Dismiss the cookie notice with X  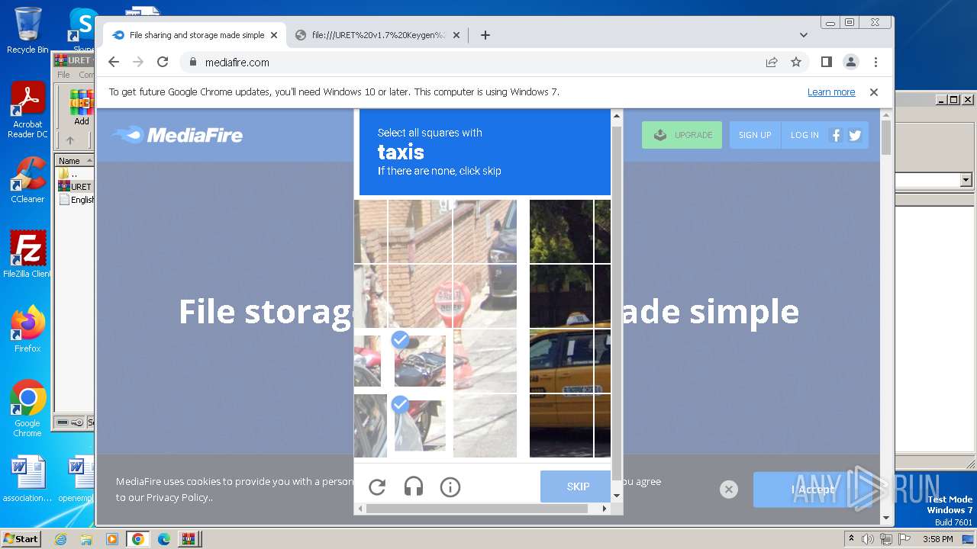(x=729, y=490)
